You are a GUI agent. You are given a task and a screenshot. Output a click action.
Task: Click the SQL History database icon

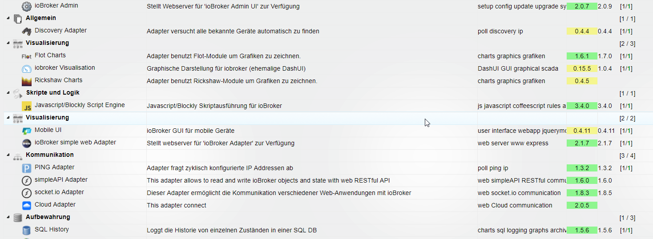(27, 230)
